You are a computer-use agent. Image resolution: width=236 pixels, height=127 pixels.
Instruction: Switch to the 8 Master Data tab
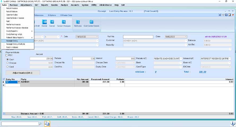coord(66,15)
